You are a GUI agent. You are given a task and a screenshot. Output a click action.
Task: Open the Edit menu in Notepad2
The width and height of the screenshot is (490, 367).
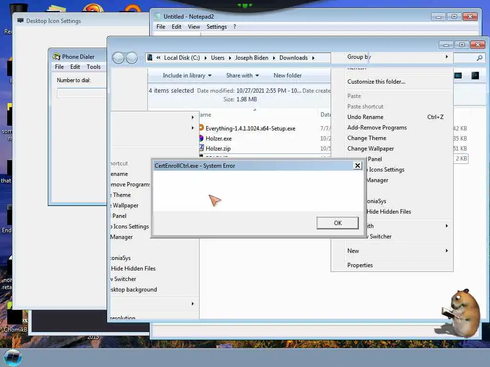pos(176,27)
